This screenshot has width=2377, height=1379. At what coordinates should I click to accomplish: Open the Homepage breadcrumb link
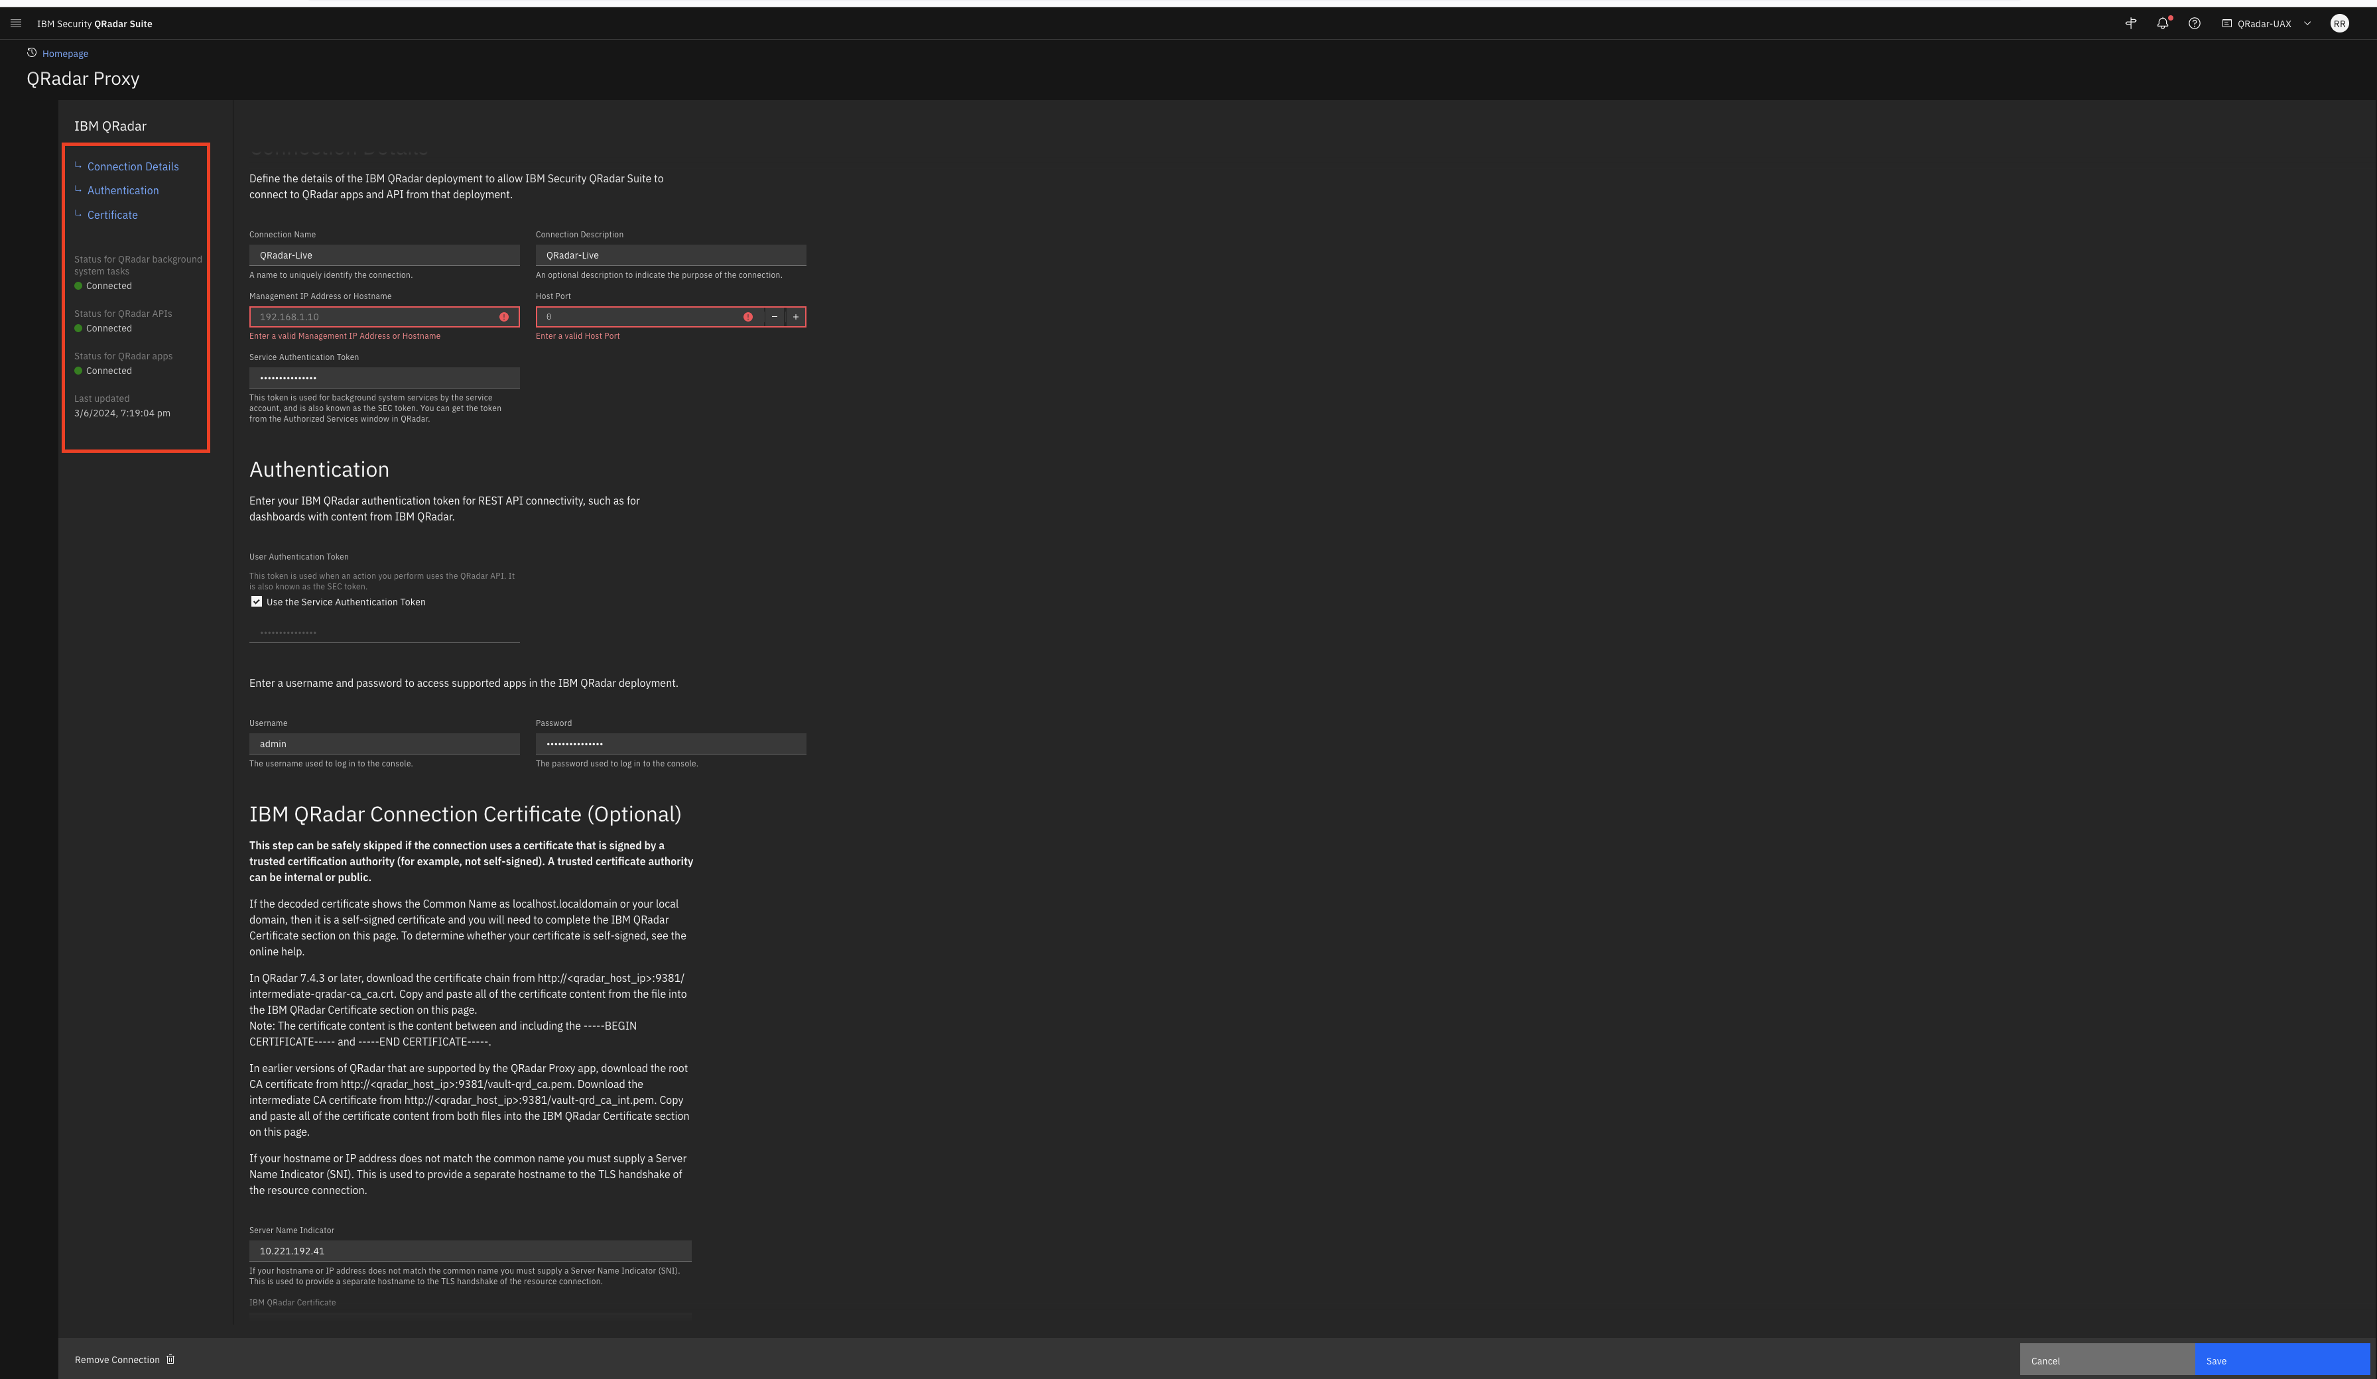65,54
